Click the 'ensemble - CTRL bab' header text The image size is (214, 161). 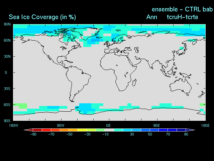[x=182, y=9]
